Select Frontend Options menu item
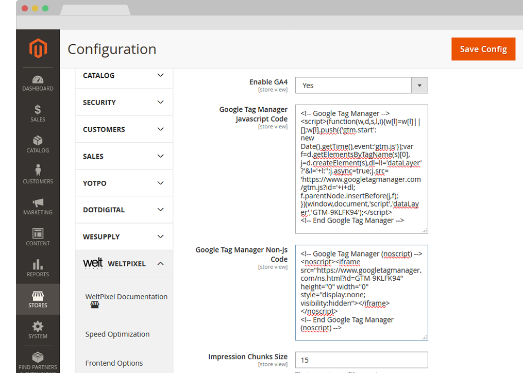Screen dimensions: 523x373 pos(114,363)
